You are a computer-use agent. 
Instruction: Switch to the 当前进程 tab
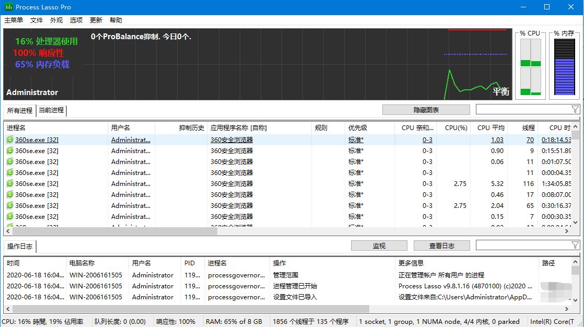tap(51, 110)
